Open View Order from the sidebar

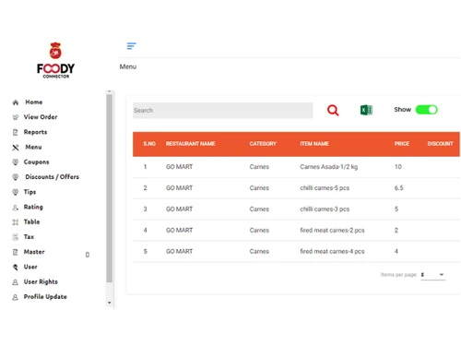point(41,117)
